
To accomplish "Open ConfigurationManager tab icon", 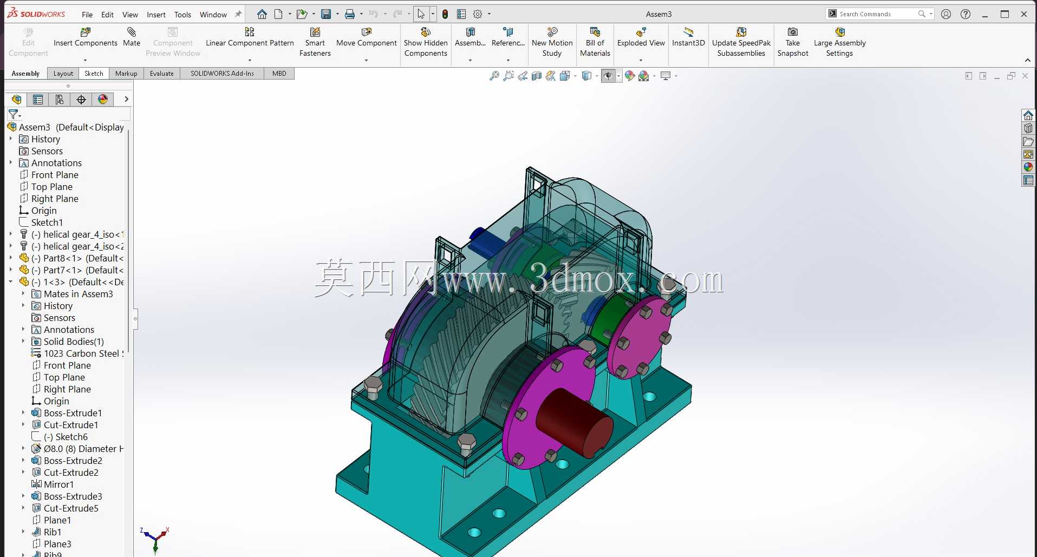I will click(x=60, y=99).
